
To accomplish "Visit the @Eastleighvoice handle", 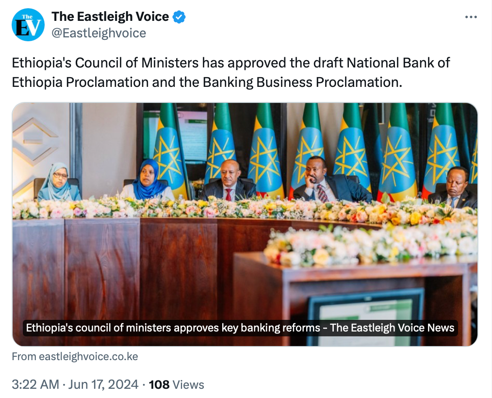I will (x=98, y=33).
